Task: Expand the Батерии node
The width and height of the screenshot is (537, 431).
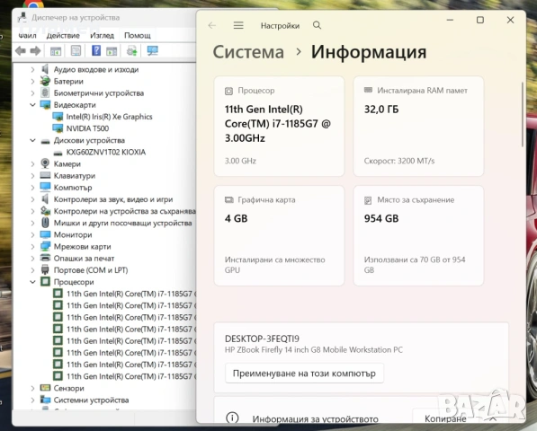Action: pos(32,82)
